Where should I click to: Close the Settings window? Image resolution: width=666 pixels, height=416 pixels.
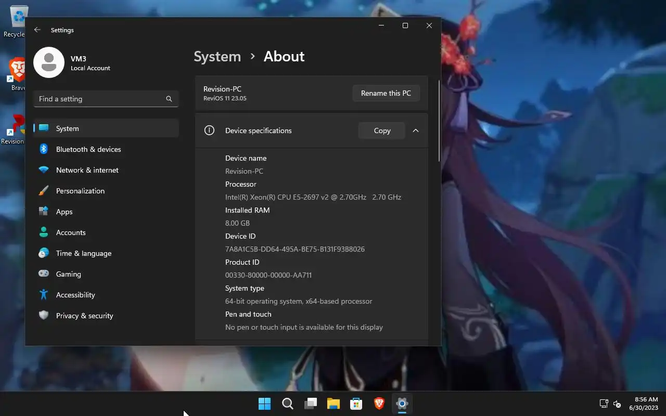[429, 25]
